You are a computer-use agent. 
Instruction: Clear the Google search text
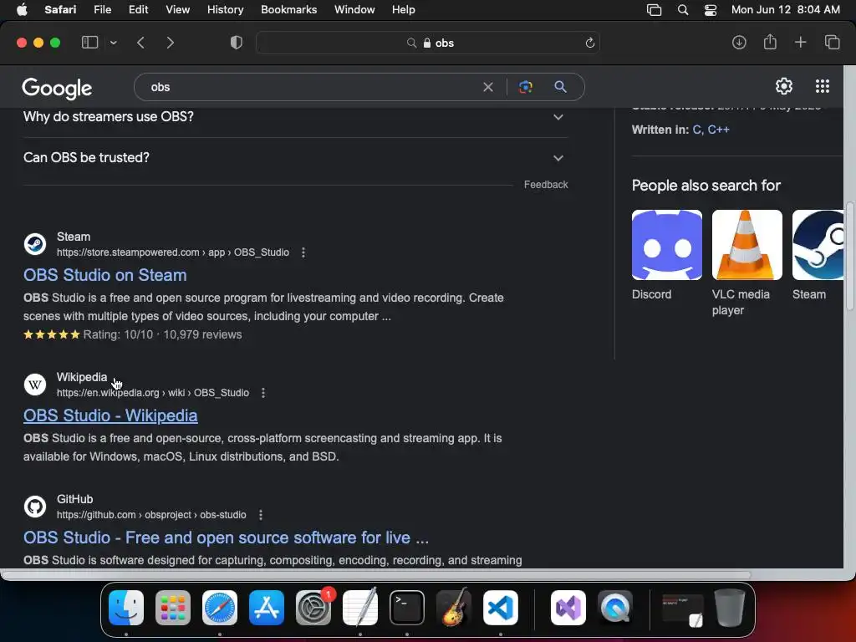tap(488, 87)
